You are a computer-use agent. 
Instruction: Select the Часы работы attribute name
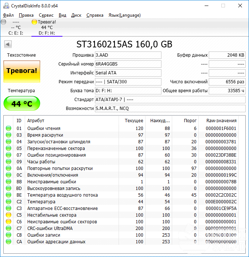(x=41, y=162)
